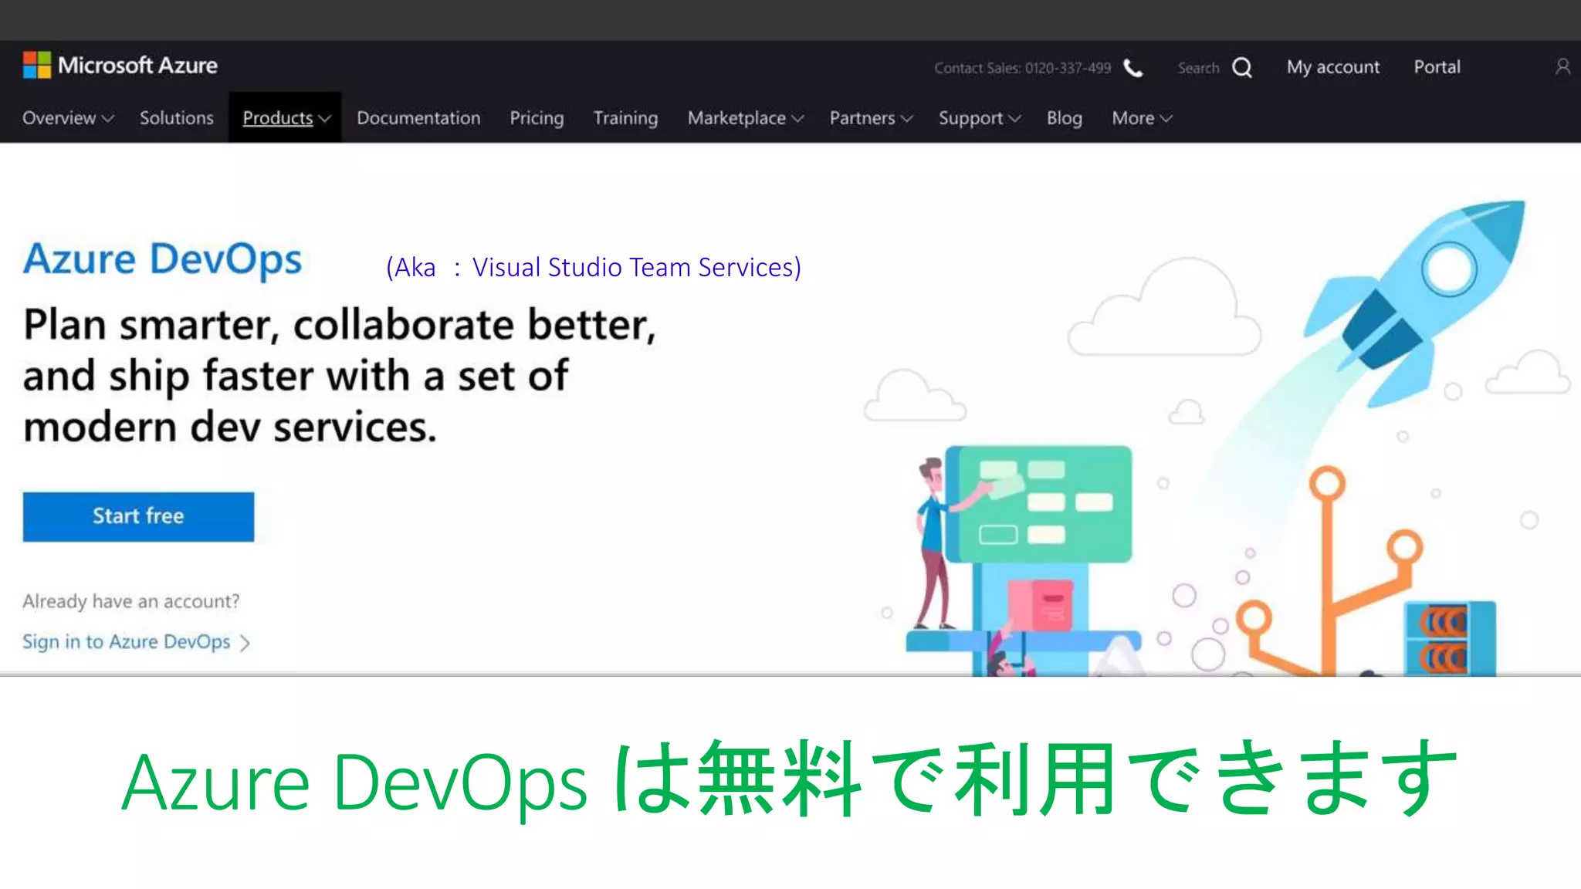Open the Training menu item
Screen dimensions: 1581x889
(x=625, y=118)
